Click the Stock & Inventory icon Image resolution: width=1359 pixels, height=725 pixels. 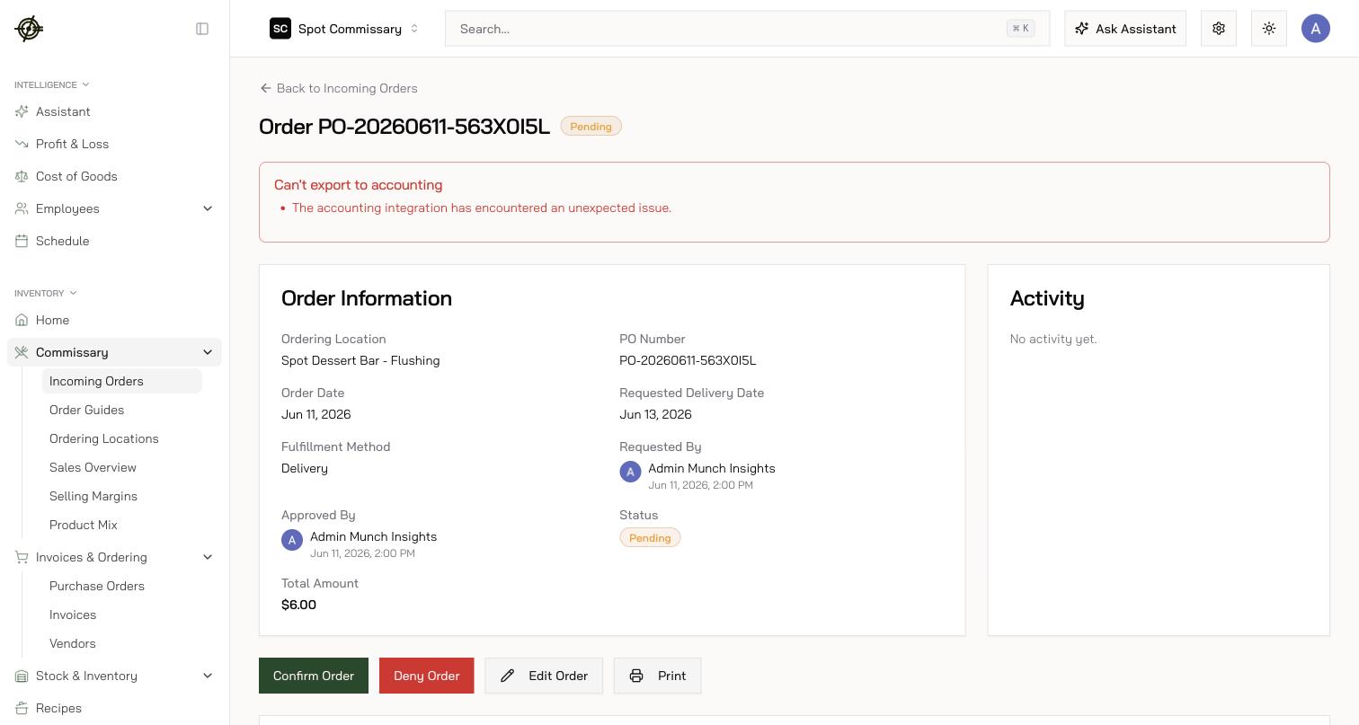point(22,676)
